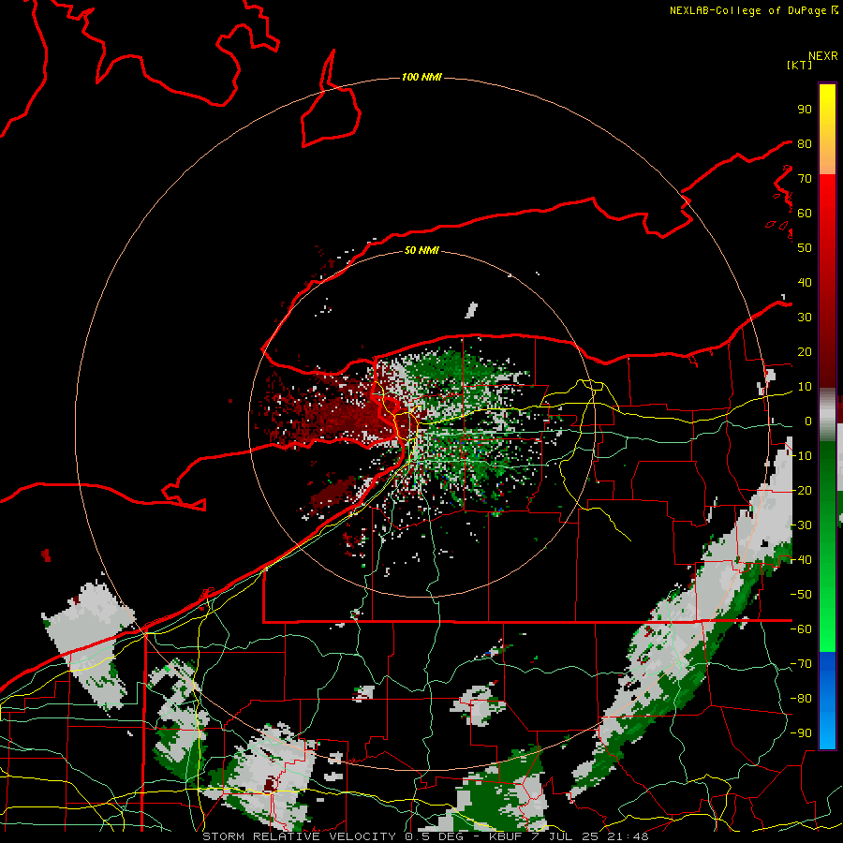Pick the bright red color bar segment

pyautogui.click(x=827, y=194)
